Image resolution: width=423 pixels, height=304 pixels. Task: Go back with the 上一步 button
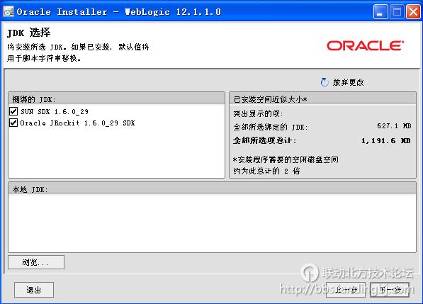(x=346, y=290)
